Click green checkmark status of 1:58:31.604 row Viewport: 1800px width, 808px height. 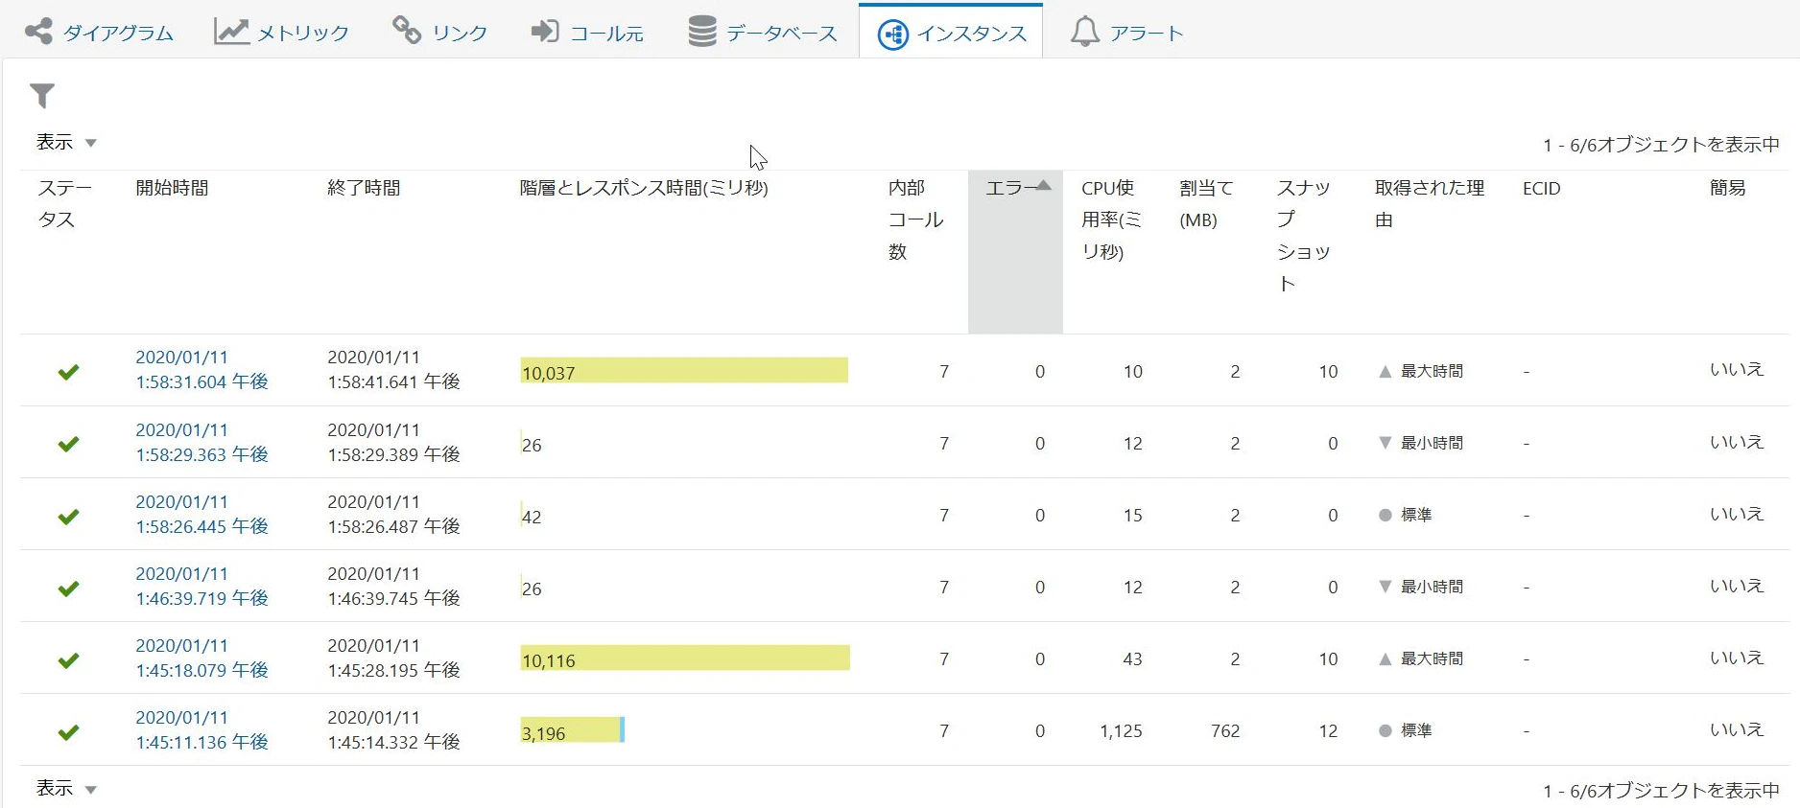[x=68, y=371]
